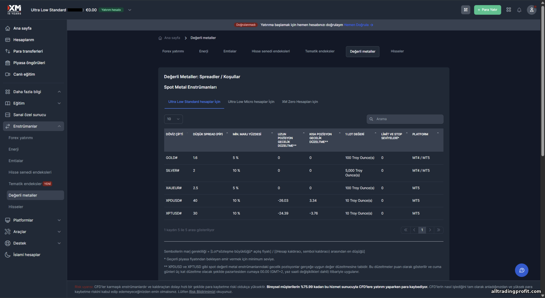
Task: Switch to the Forex yatırımı tab
Action: 173,51
